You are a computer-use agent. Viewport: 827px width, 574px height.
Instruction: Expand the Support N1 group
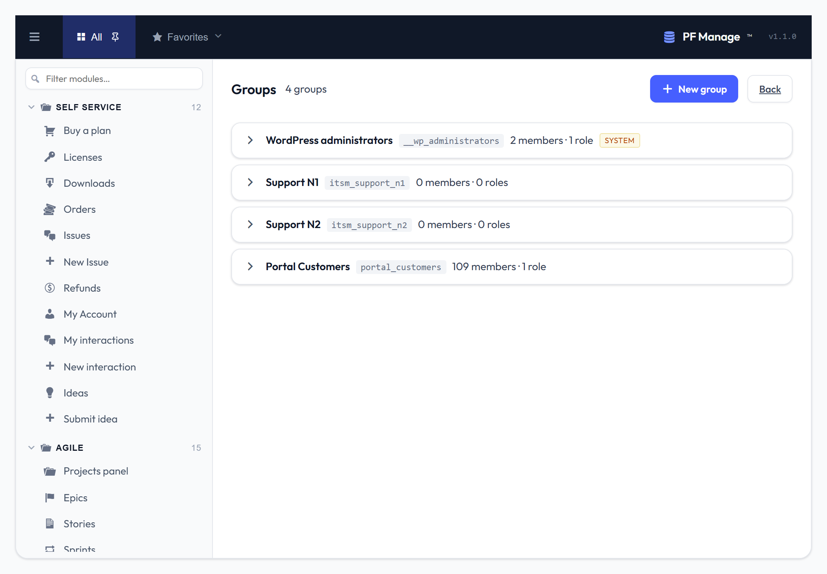[x=250, y=183]
